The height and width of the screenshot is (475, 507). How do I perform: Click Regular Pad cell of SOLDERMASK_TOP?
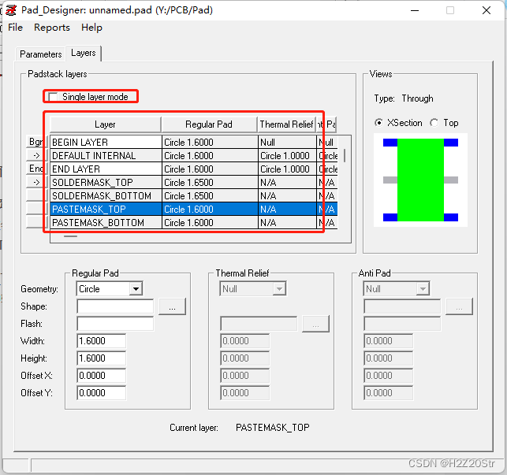point(210,182)
